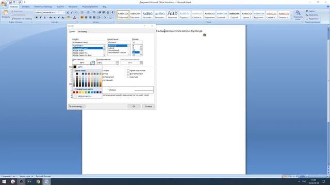Save document via quick access toolbar
The image size is (330, 185).
coord(10,2)
